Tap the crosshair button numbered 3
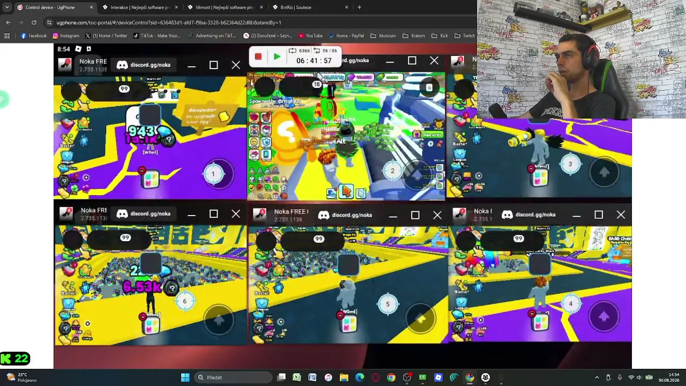Image resolution: width=686 pixels, height=386 pixels. pyautogui.click(x=570, y=165)
